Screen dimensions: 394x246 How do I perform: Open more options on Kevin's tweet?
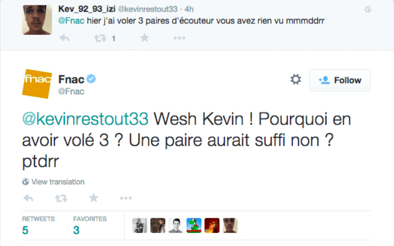point(179,38)
